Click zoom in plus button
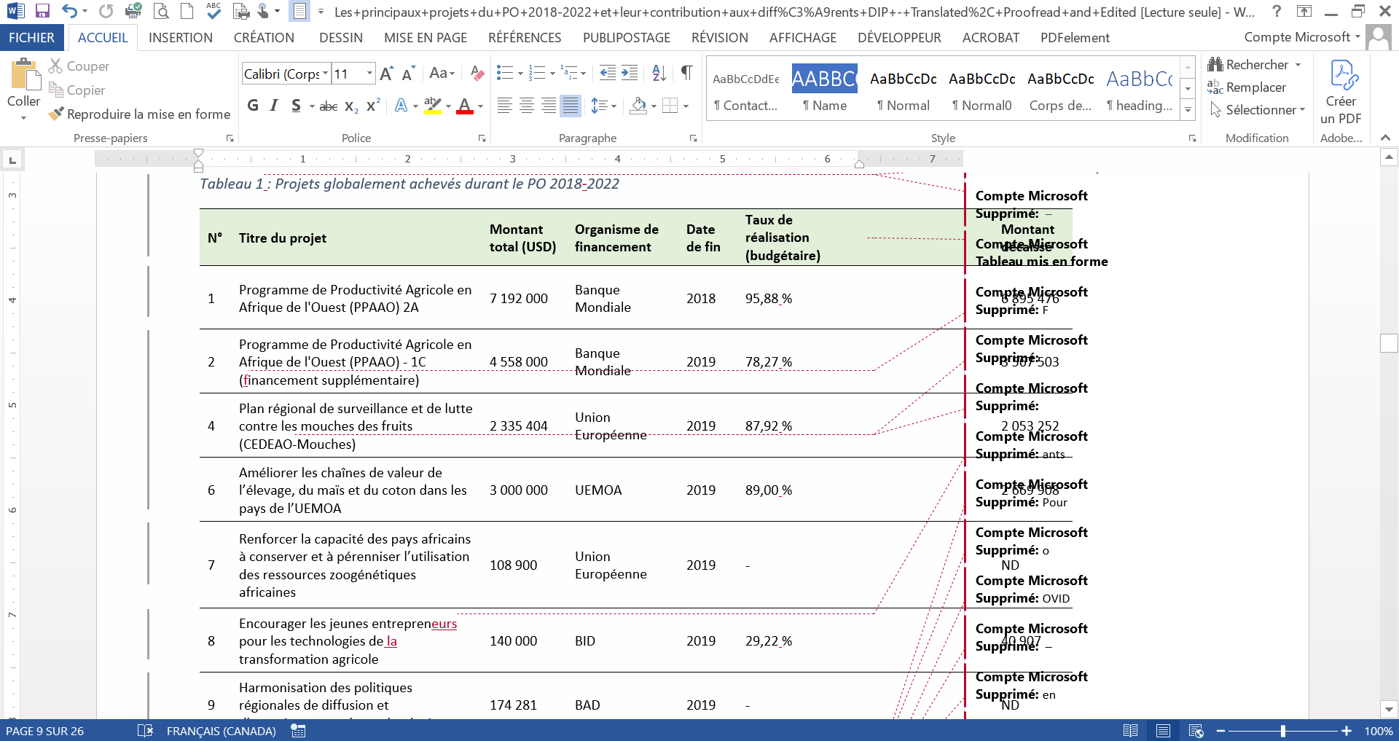The width and height of the screenshot is (1399, 741). pyautogui.click(x=1347, y=731)
